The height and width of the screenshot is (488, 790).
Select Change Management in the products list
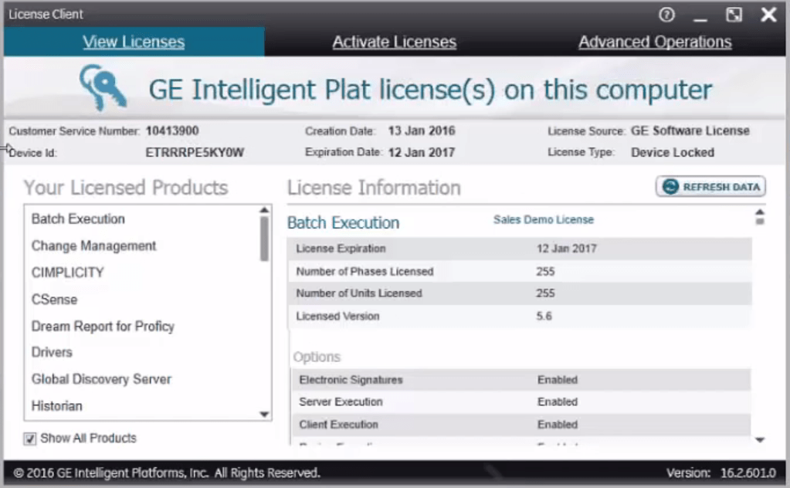click(x=93, y=246)
